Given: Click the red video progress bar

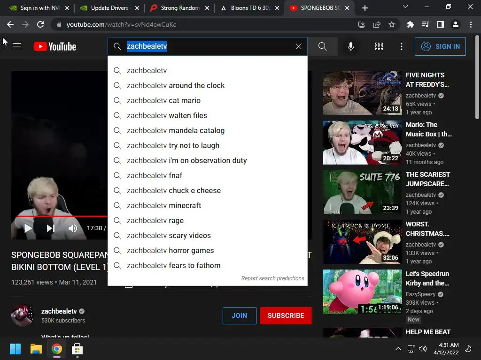Looking at the screenshot, I should 62,216.
